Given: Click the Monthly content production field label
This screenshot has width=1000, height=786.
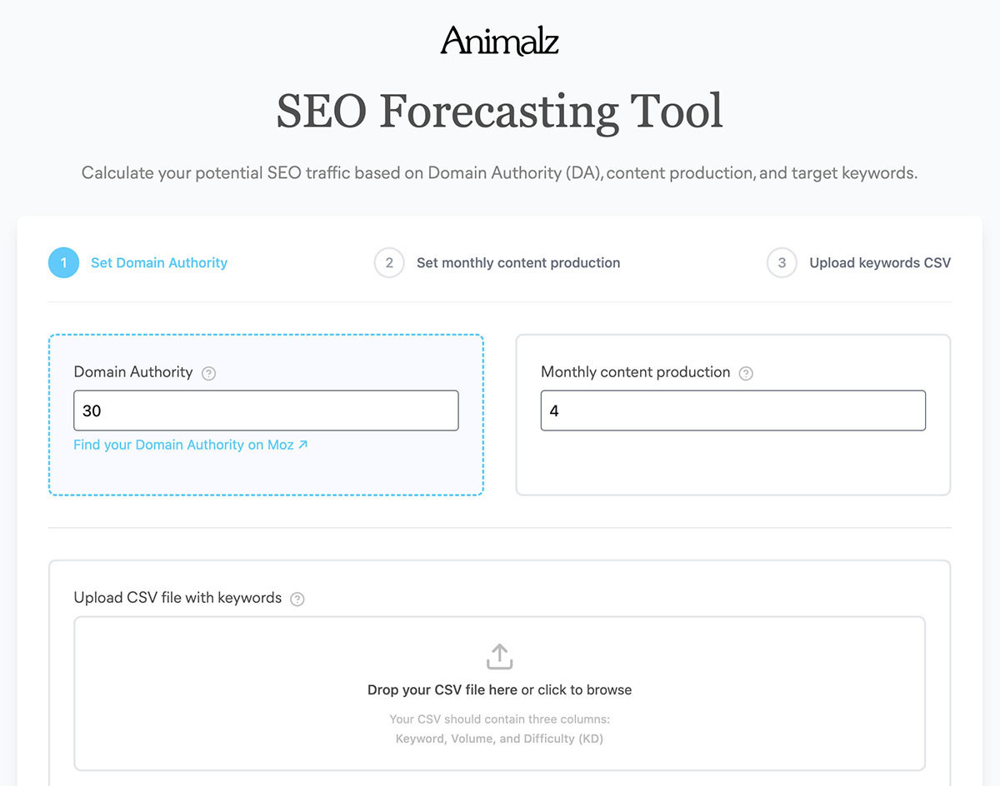Looking at the screenshot, I should [x=635, y=372].
